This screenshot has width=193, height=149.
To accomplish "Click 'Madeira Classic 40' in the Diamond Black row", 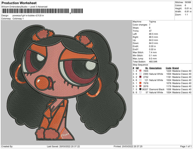I will pos(182,89).
